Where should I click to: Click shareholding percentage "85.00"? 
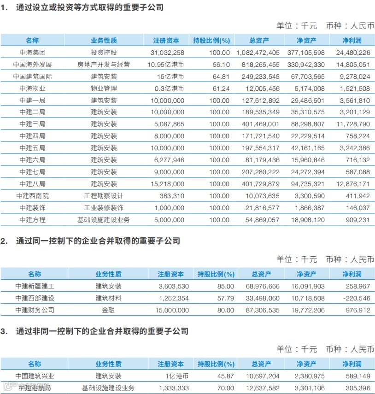click(226, 286)
